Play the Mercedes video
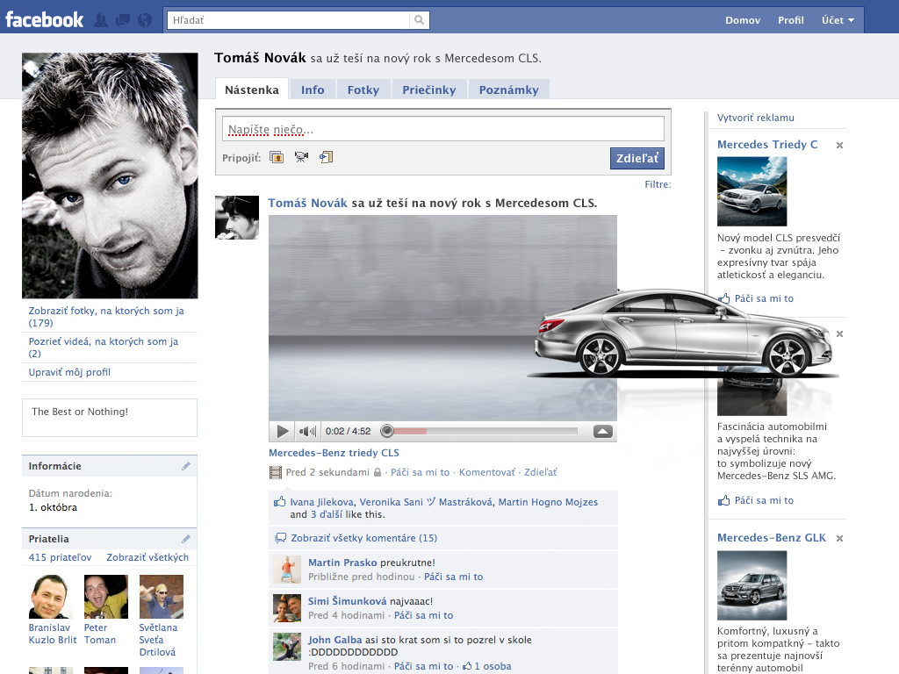The image size is (899, 674). [x=282, y=431]
